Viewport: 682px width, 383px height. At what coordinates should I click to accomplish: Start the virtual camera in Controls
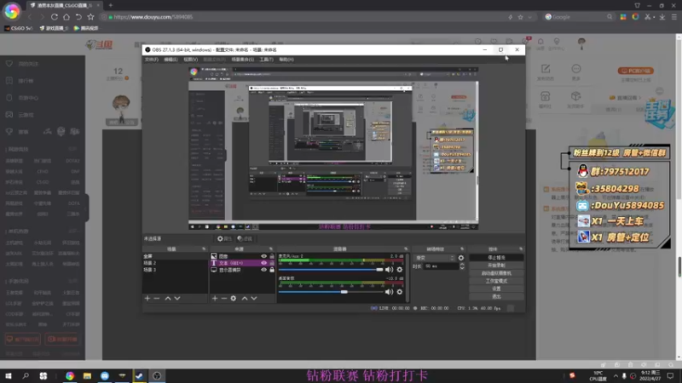coord(496,273)
